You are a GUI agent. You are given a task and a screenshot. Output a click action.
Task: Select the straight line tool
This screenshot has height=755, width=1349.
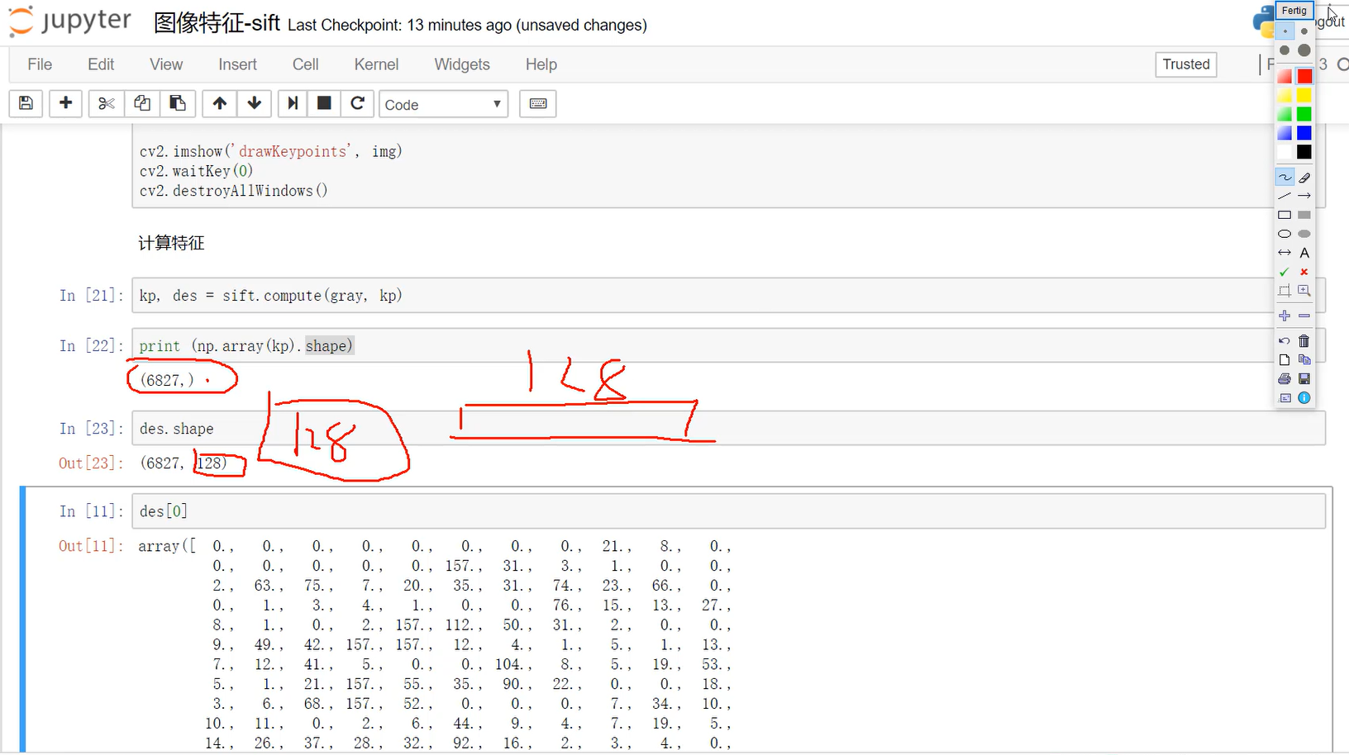[1285, 196]
